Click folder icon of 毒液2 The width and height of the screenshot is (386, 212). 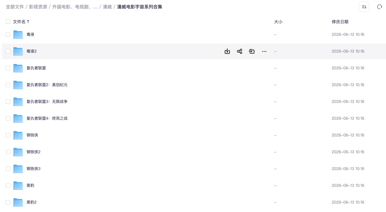(18, 51)
